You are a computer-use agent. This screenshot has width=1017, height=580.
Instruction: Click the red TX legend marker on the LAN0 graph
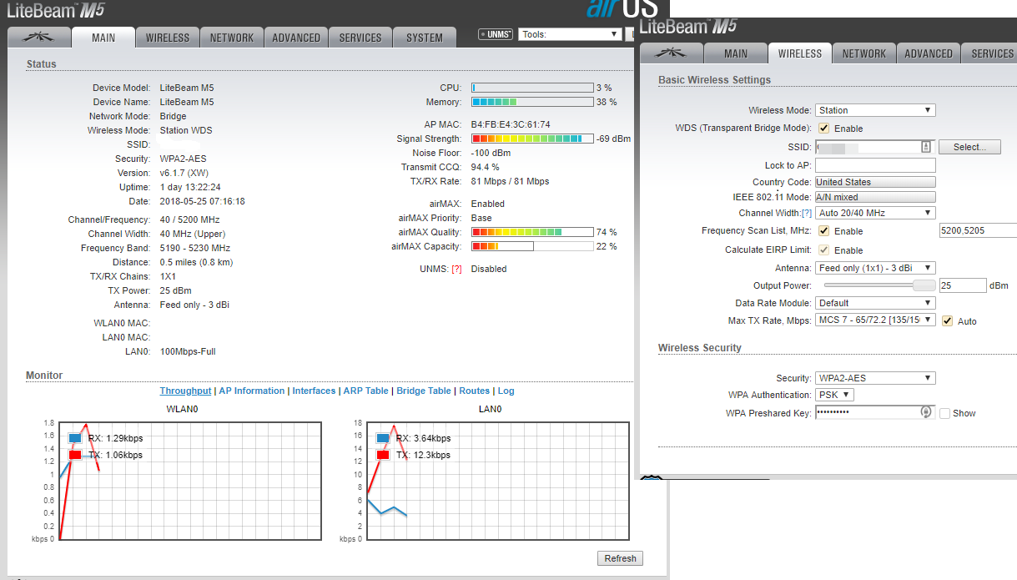click(383, 455)
